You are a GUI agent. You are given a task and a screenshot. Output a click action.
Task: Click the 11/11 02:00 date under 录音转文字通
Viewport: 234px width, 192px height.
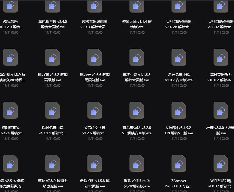(95, 139)
